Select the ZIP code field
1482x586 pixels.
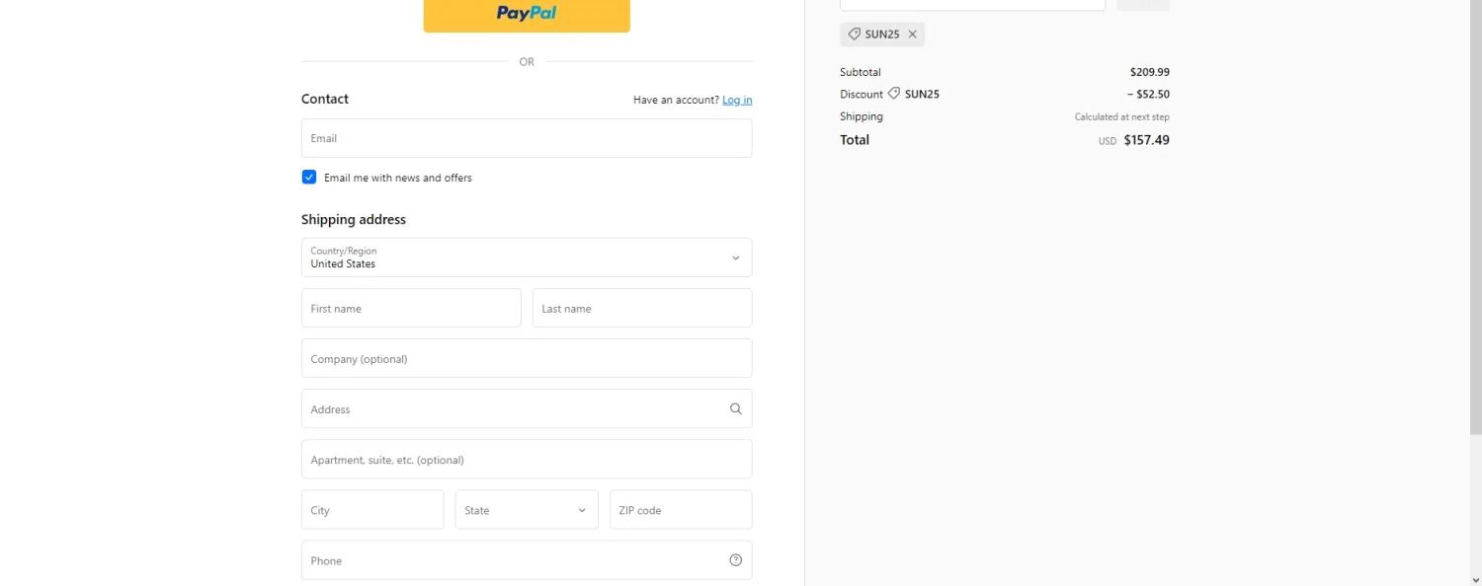[680, 510]
